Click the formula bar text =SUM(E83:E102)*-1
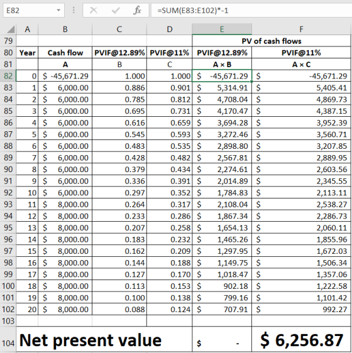Image resolution: width=352 pixels, height=353 pixels. (193, 10)
